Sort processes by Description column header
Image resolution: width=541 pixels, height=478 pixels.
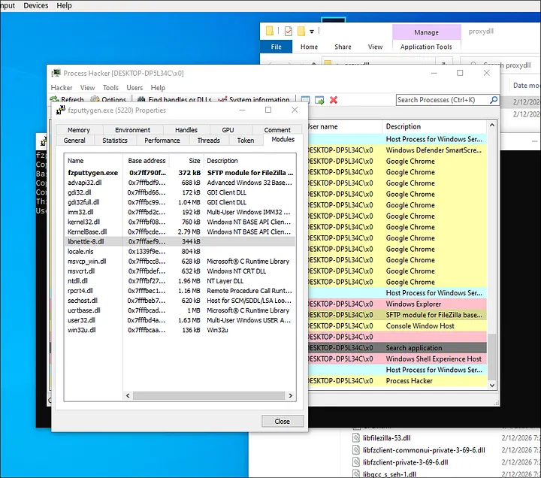point(434,126)
